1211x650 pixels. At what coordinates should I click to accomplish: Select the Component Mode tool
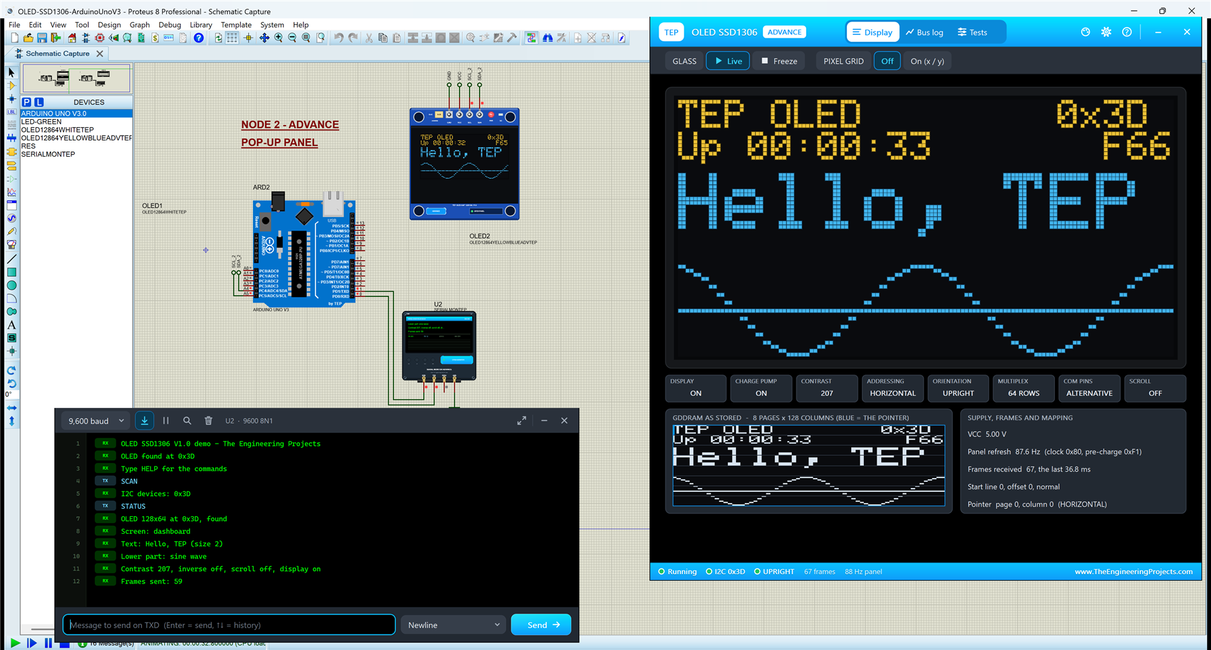[x=11, y=85]
